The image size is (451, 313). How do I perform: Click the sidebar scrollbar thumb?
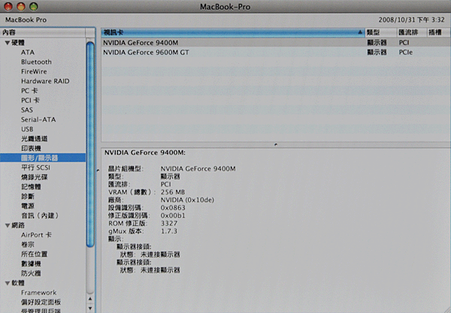[90, 144]
